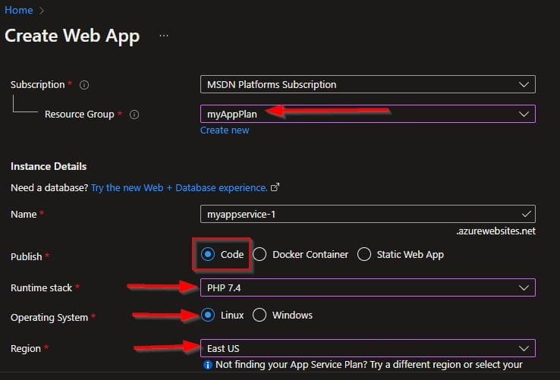Open the Try the new Web + Database experience link

[x=179, y=187]
